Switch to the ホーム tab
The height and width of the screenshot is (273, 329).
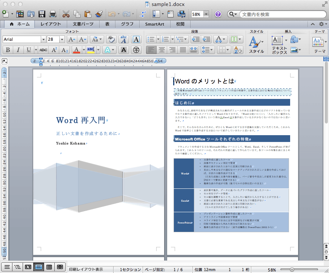pyautogui.click(x=20, y=24)
